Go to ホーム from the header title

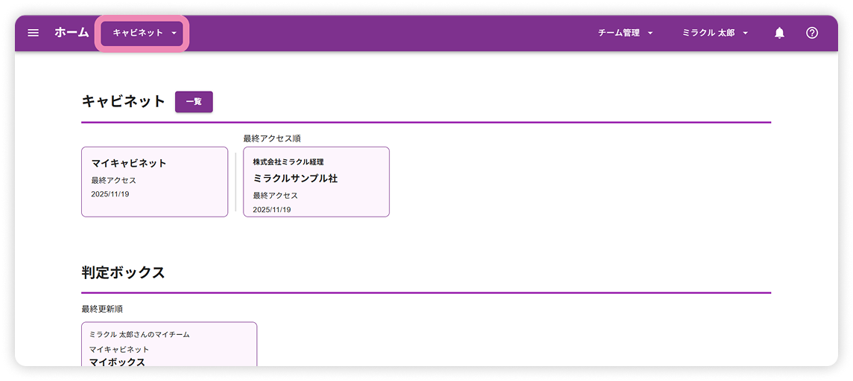click(72, 33)
